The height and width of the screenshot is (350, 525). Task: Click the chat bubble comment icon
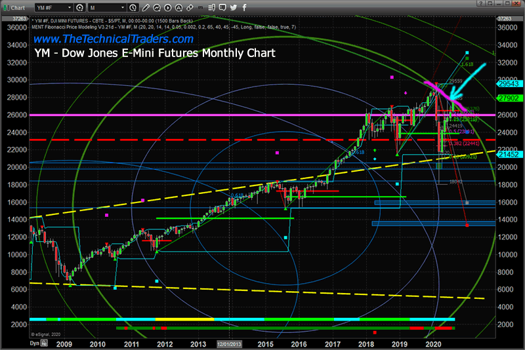(222, 7)
